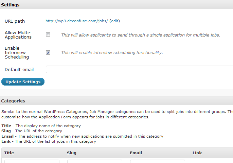Screen dimensions: 233x163
Task: Focus the Default email input field
Action: click(x=139, y=69)
